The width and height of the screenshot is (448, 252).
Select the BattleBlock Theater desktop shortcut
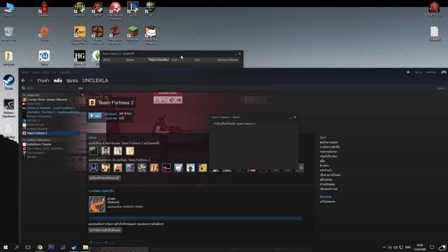[150, 35]
